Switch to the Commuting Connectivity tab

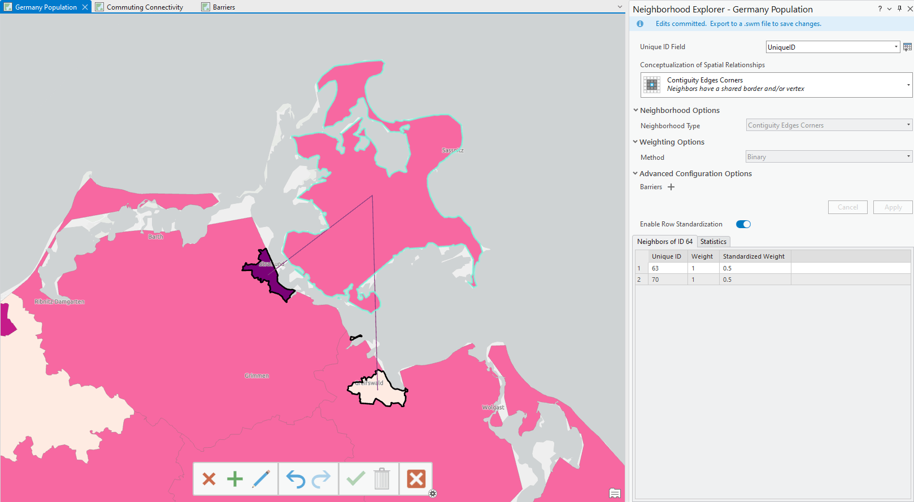click(x=145, y=7)
